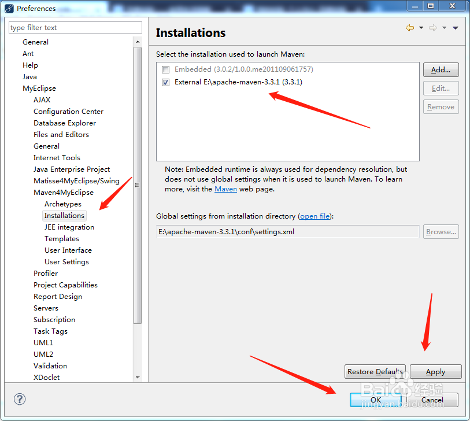Select Files and Editors item
The height and width of the screenshot is (421, 470).
61,135
